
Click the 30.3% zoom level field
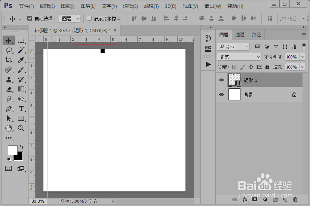(x=38, y=201)
